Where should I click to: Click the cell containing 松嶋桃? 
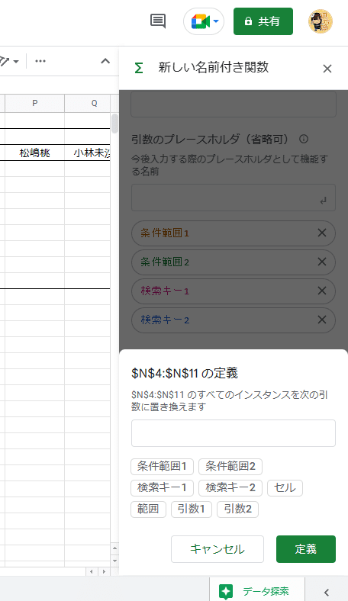click(x=34, y=153)
